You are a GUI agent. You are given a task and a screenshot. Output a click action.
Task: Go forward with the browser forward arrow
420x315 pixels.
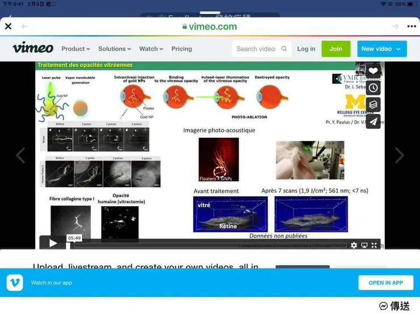coord(395,26)
